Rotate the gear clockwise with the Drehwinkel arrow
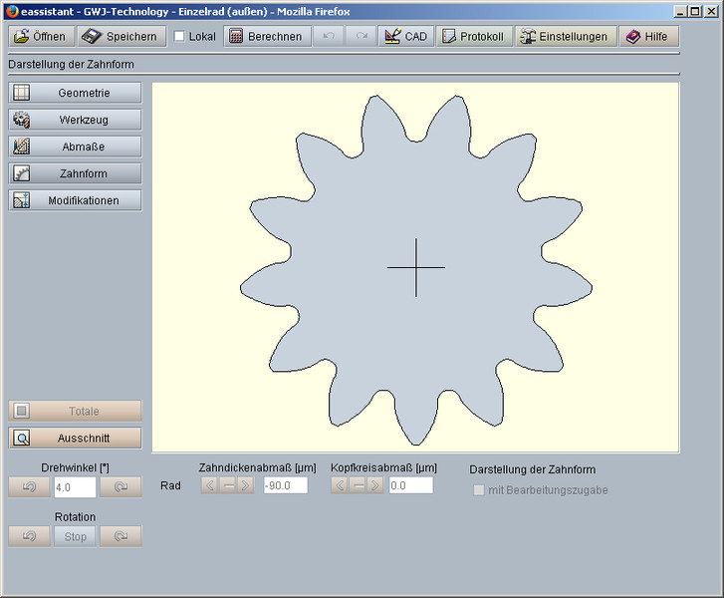Image resolution: width=724 pixels, height=598 pixels. pyautogui.click(x=121, y=486)
